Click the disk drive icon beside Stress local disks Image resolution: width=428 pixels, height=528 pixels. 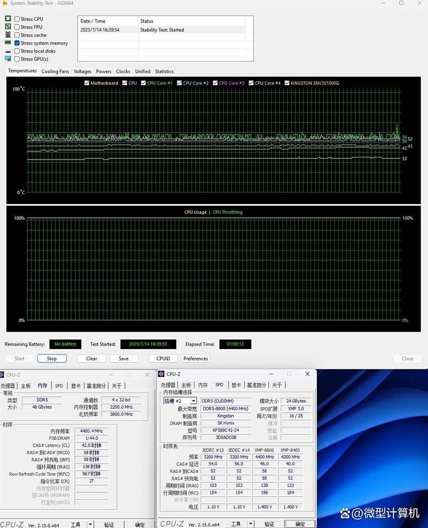8,51
